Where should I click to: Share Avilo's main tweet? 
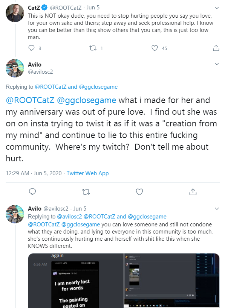[x=193, y=192]
